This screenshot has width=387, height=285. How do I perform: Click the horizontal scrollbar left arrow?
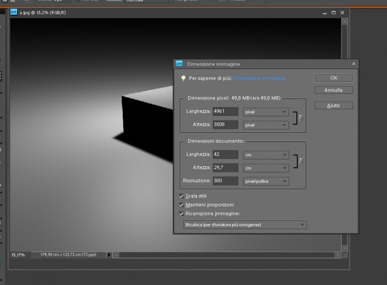tap(116, 255)
